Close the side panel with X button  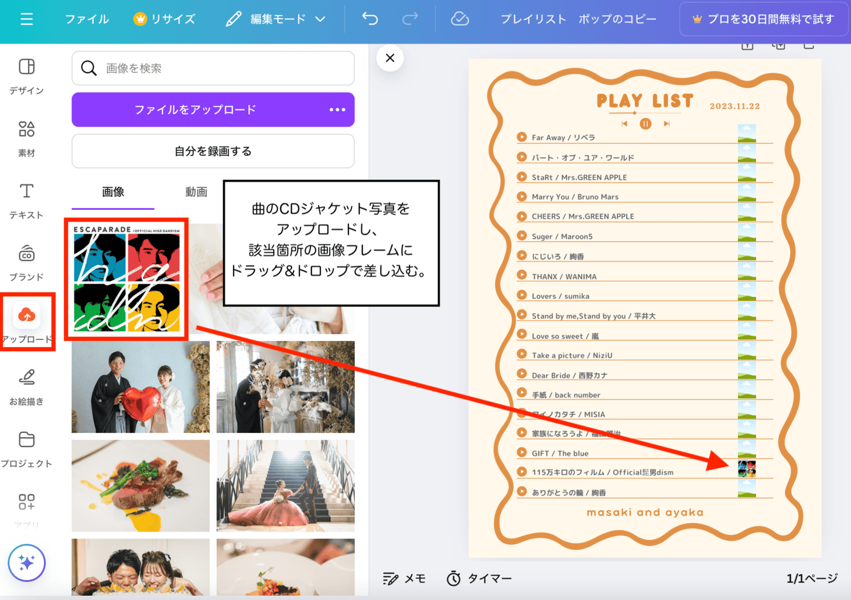(x=390, y=58)
